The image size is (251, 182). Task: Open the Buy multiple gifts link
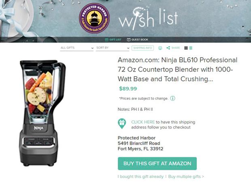tap(186, 177)
